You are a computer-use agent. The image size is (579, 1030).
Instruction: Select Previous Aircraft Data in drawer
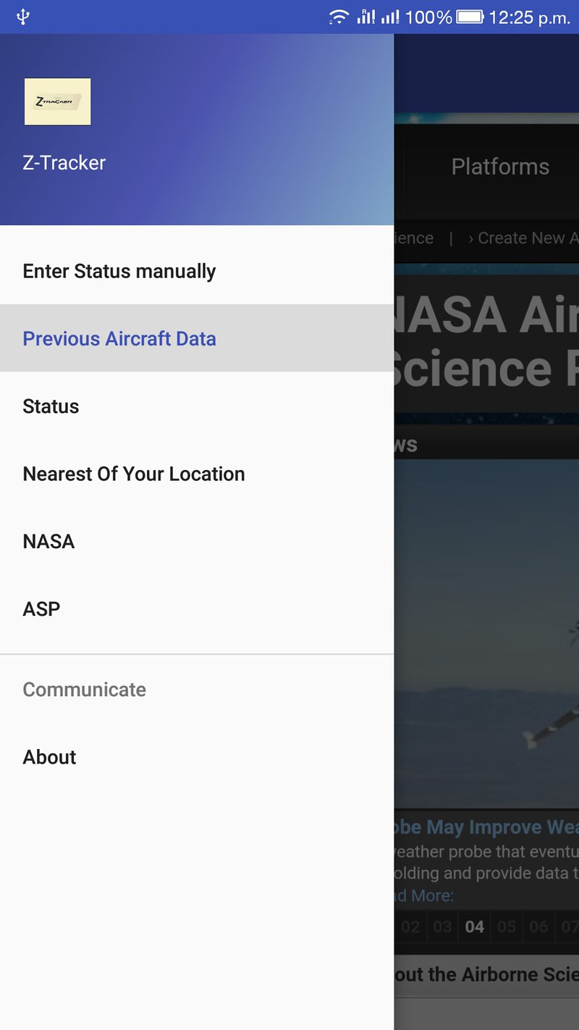pyautogui.click(x=119, y=338)
